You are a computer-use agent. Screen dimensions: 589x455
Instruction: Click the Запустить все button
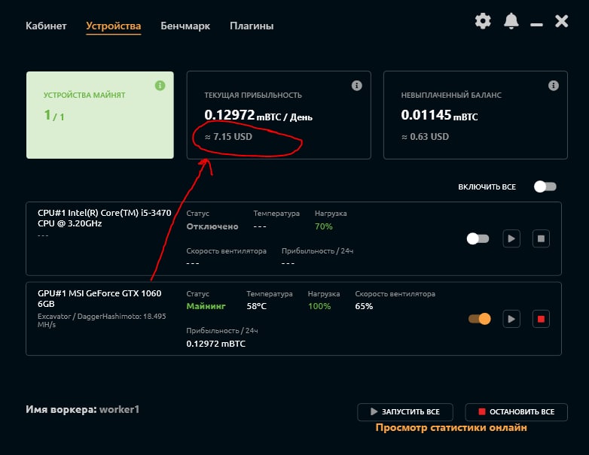tap(405, 412)
